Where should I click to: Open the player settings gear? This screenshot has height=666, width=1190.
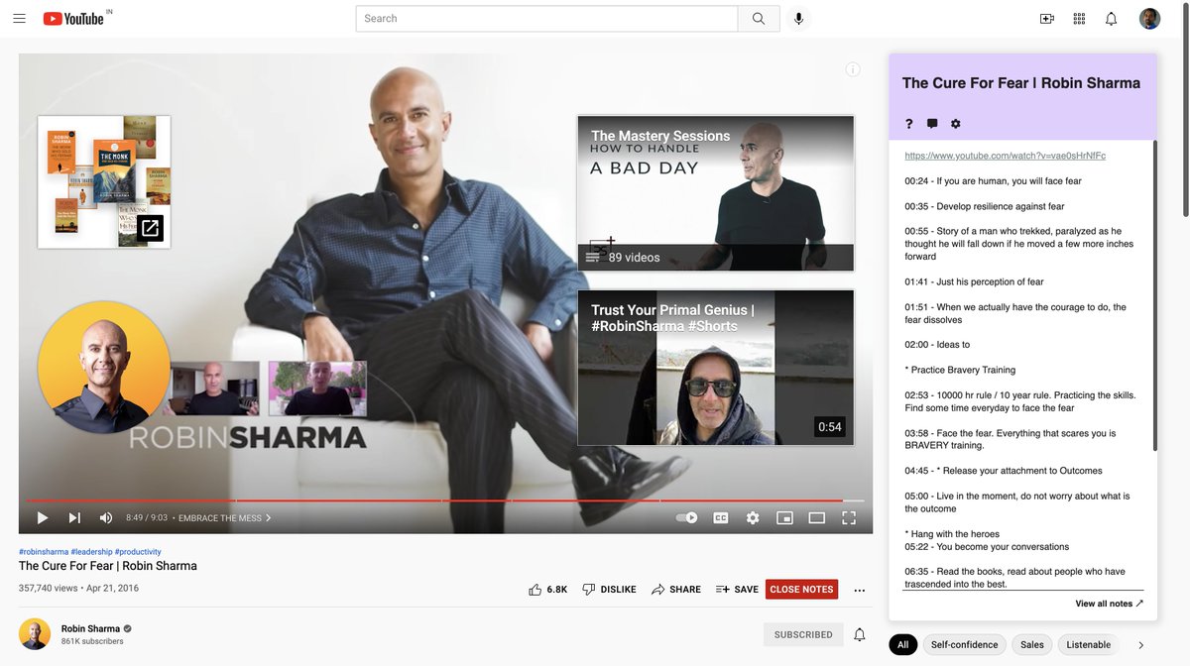pos(753,517)
